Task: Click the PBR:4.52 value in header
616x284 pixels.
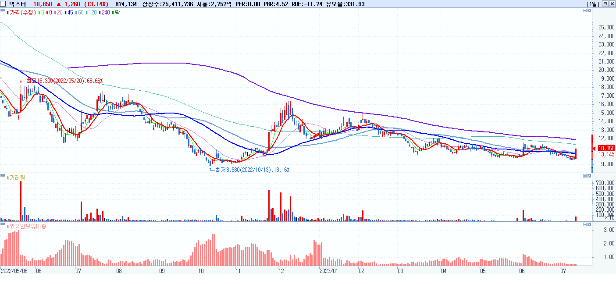Action: pos(276,4)
